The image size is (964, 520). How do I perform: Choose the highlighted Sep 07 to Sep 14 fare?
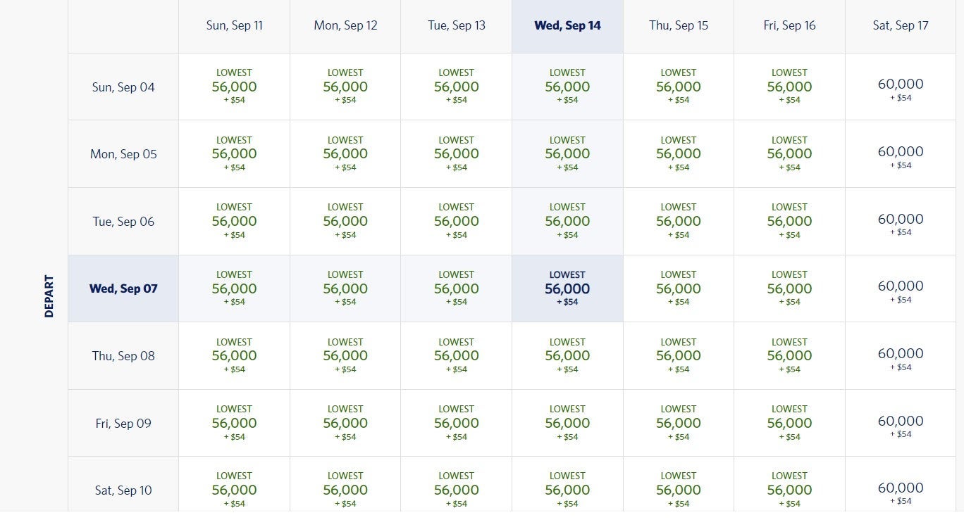pyautogui.click(x=567, y=288)
